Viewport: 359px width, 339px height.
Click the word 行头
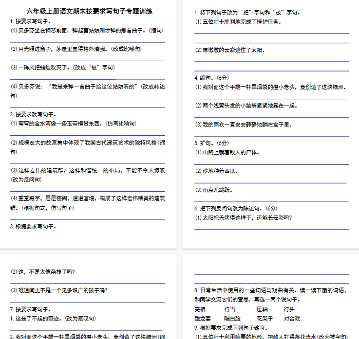[x=289, y=309]
